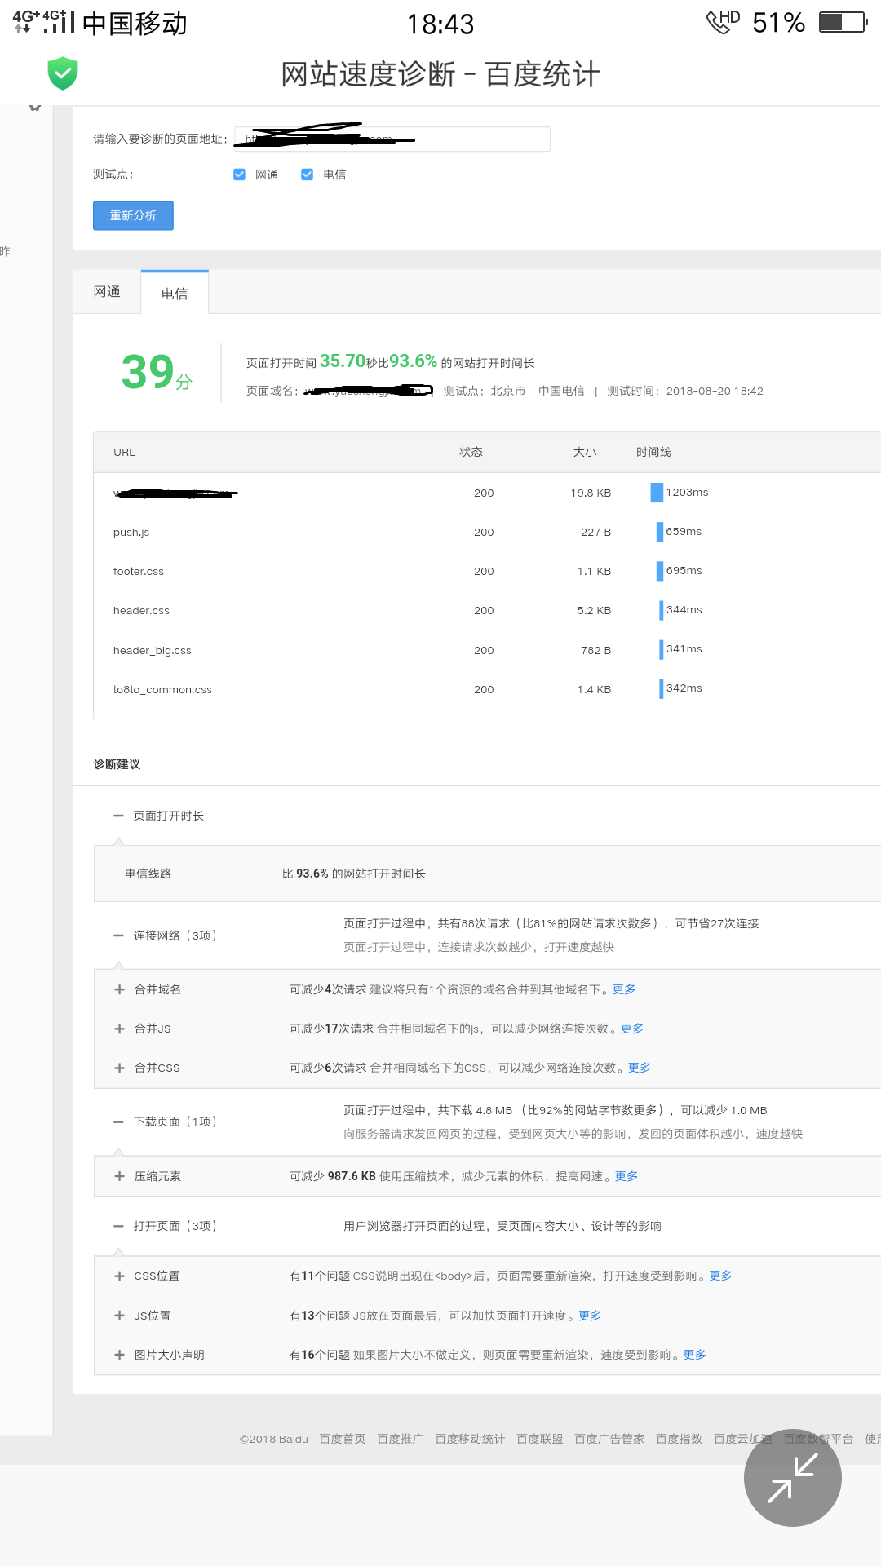Click the 1203ms timeline bar
The width and height of the screenshot is (881, 1566).
tap(657, 493)
